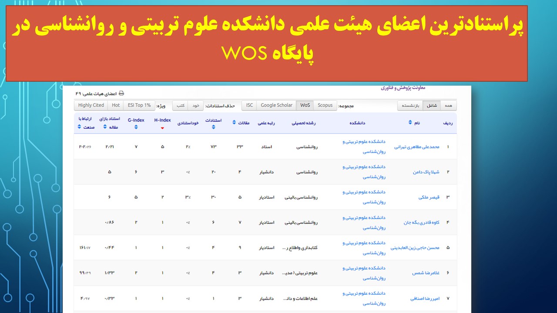Click the G-Index column header
Image resolution: width=557 pixels, height=313 pixels.
136,120
